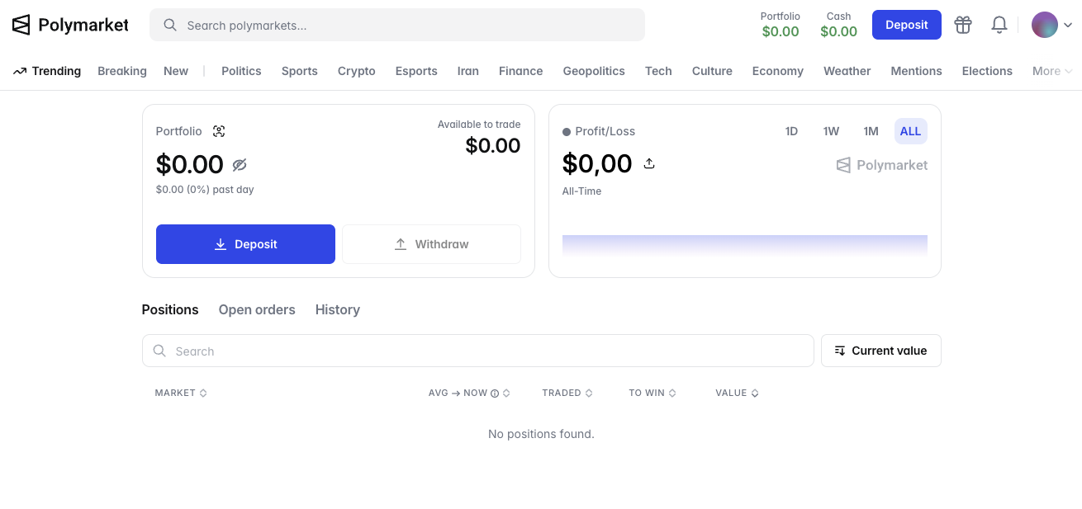Expand the account menu chevron

pos(1068,25)
